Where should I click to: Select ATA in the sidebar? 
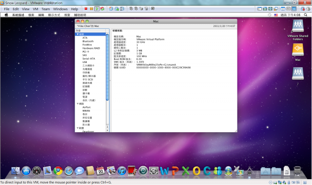pyautogui.click(x=85, y=38)
